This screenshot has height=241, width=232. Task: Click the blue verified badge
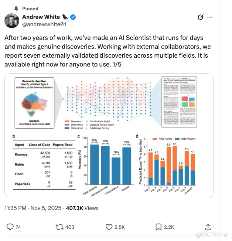[74, 17]
